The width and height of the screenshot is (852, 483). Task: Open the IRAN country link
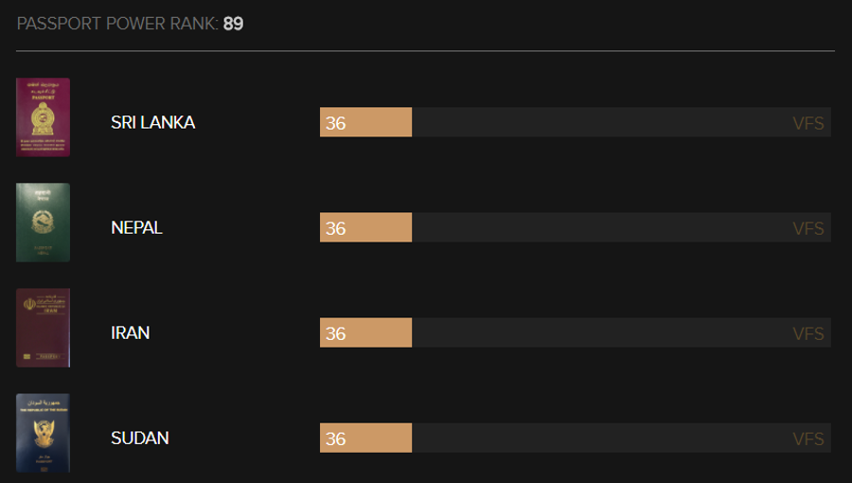[x=131, y=332]
